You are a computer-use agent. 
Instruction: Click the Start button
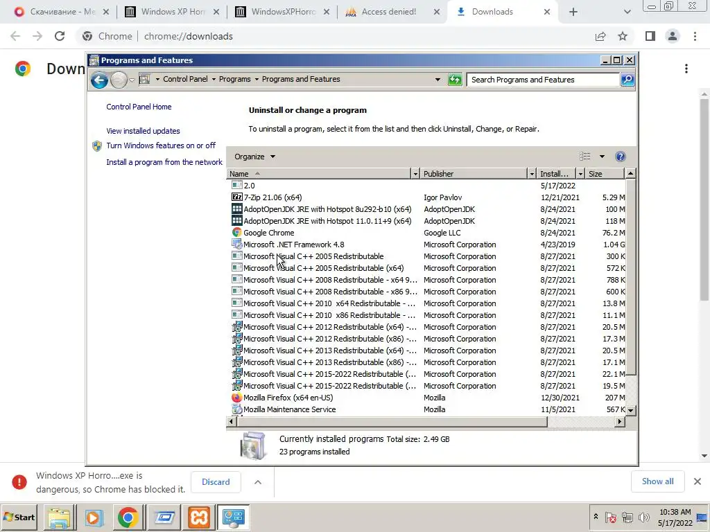click(x=19, y=517)
